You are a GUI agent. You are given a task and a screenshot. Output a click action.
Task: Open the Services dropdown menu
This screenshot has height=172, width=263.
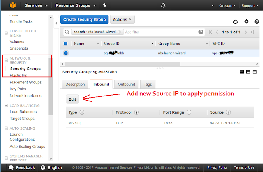coord(37,5)
